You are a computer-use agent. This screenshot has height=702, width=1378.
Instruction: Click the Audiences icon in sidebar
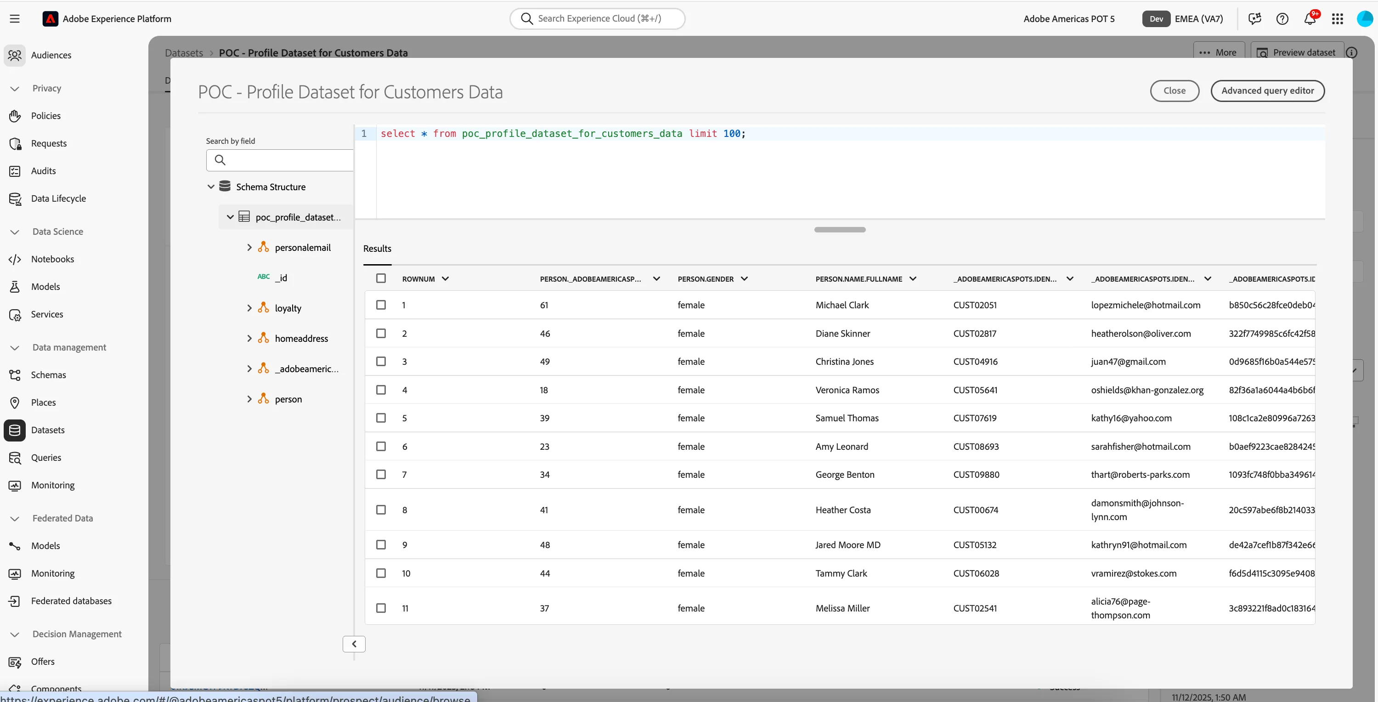pyautogui.click(x=15, y=55)
